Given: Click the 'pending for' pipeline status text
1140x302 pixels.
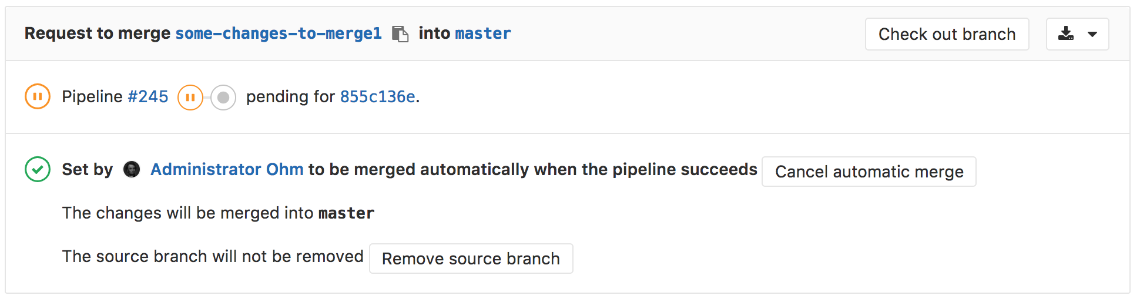Looking at the screenshot, I should pyautogui.click(x=290, y=96).
